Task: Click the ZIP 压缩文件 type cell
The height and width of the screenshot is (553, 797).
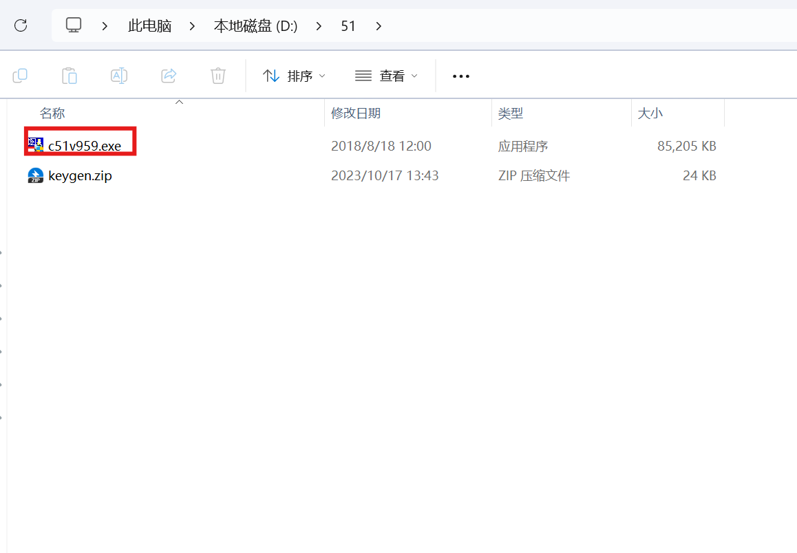Action: click(534, 175)
